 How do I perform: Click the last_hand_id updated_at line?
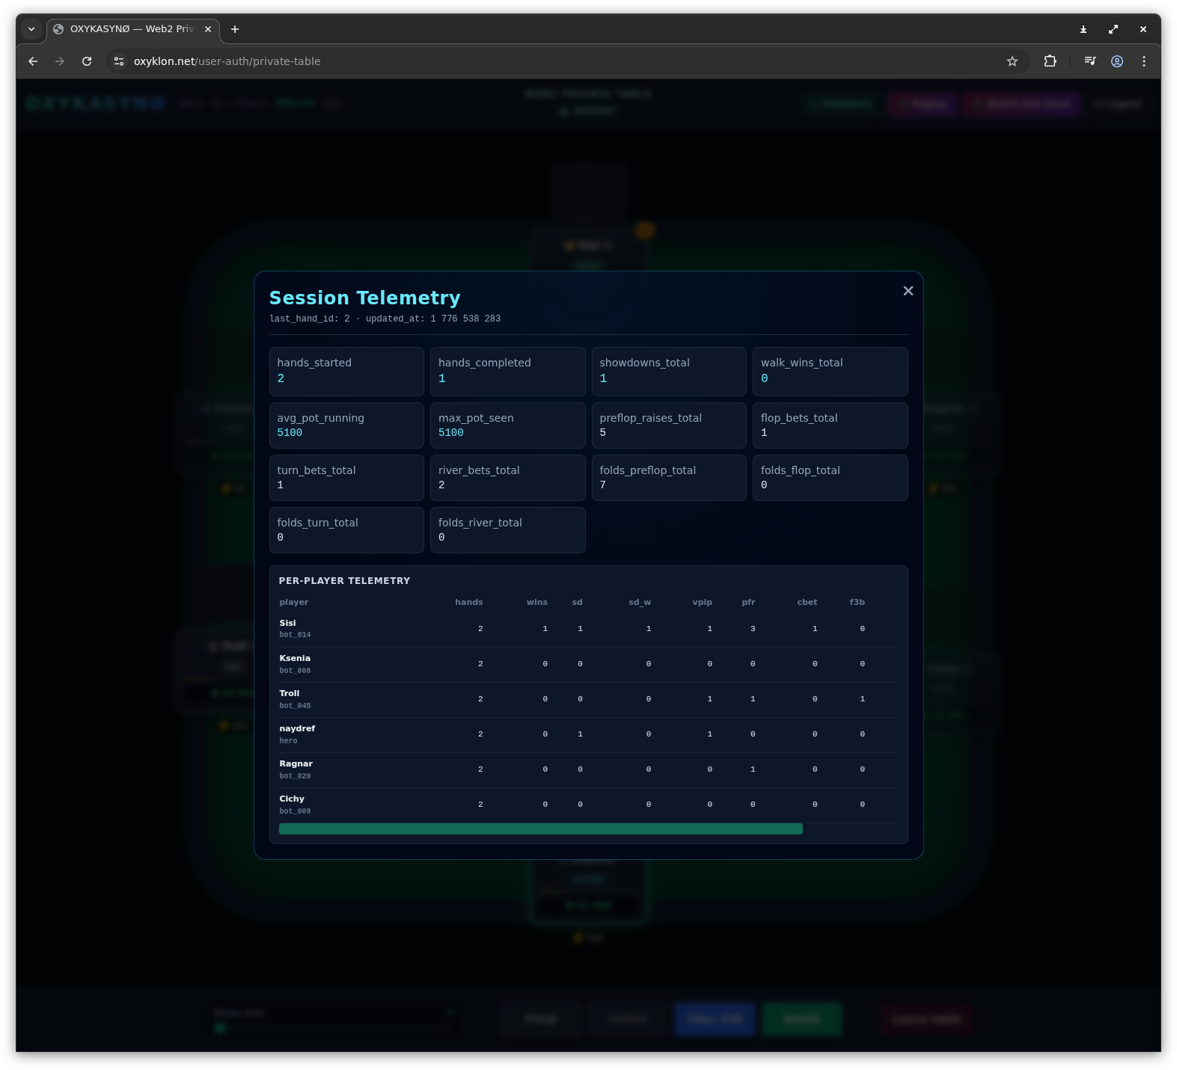point(385,319)
